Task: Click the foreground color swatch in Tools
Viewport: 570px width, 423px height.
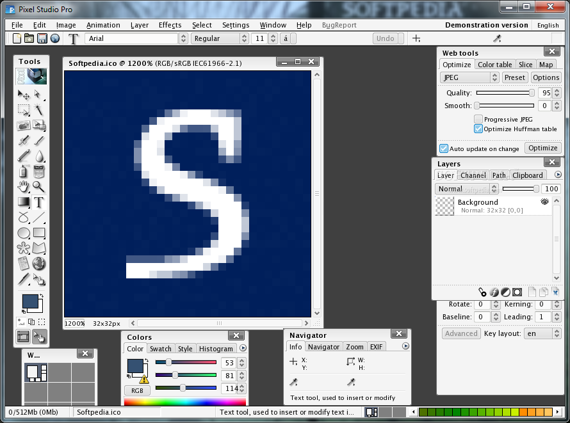Action: click(30, 301)
